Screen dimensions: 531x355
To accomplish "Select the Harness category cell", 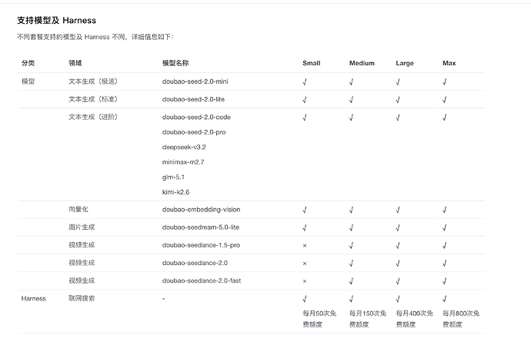I will point(34,299).
